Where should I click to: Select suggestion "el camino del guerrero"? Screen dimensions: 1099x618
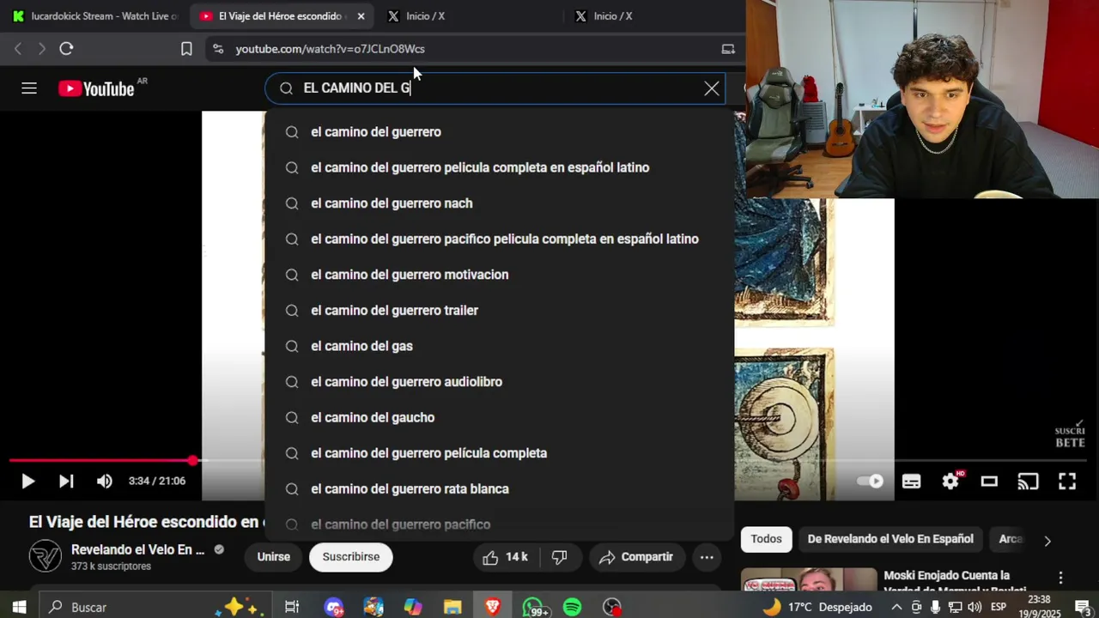(x=500, y=132)
